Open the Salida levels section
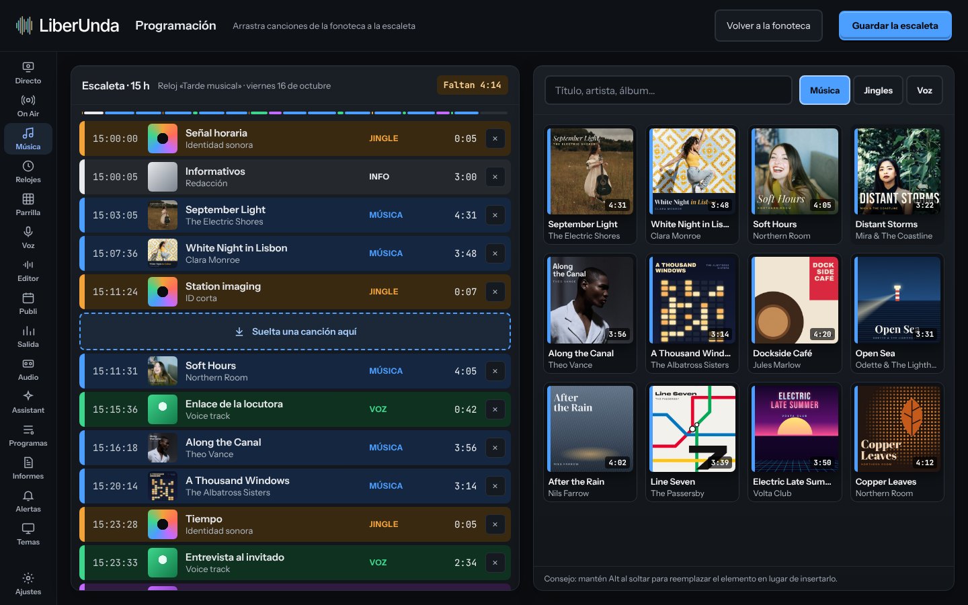The width and height of the screenshot is (968, 605). click(x=28, y=336)
